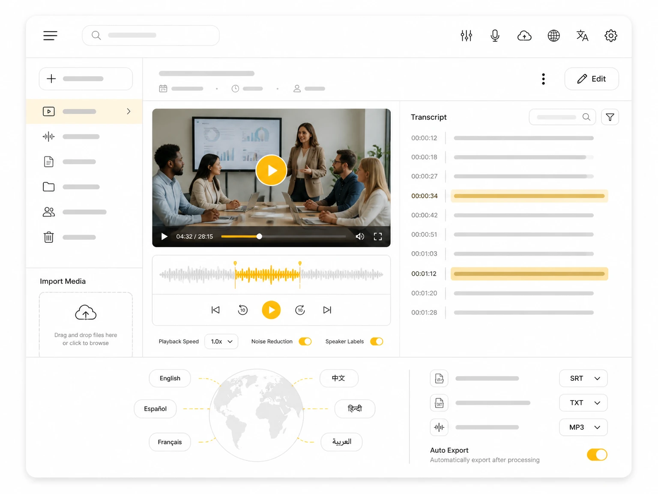Click the large play button on video
The height and width of the screenshot is (494, 658).
[x=271, y=170]
